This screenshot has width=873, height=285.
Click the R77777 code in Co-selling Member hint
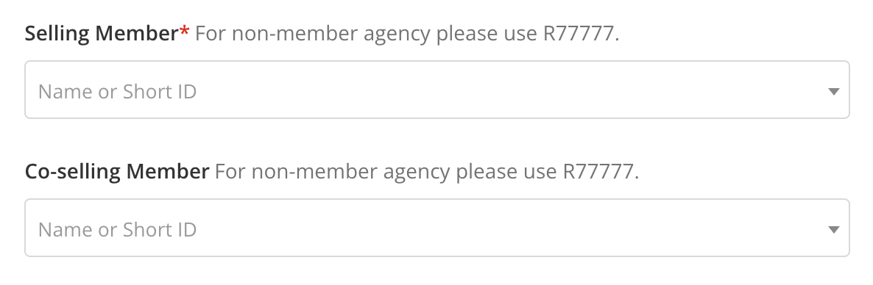[601, 172]
